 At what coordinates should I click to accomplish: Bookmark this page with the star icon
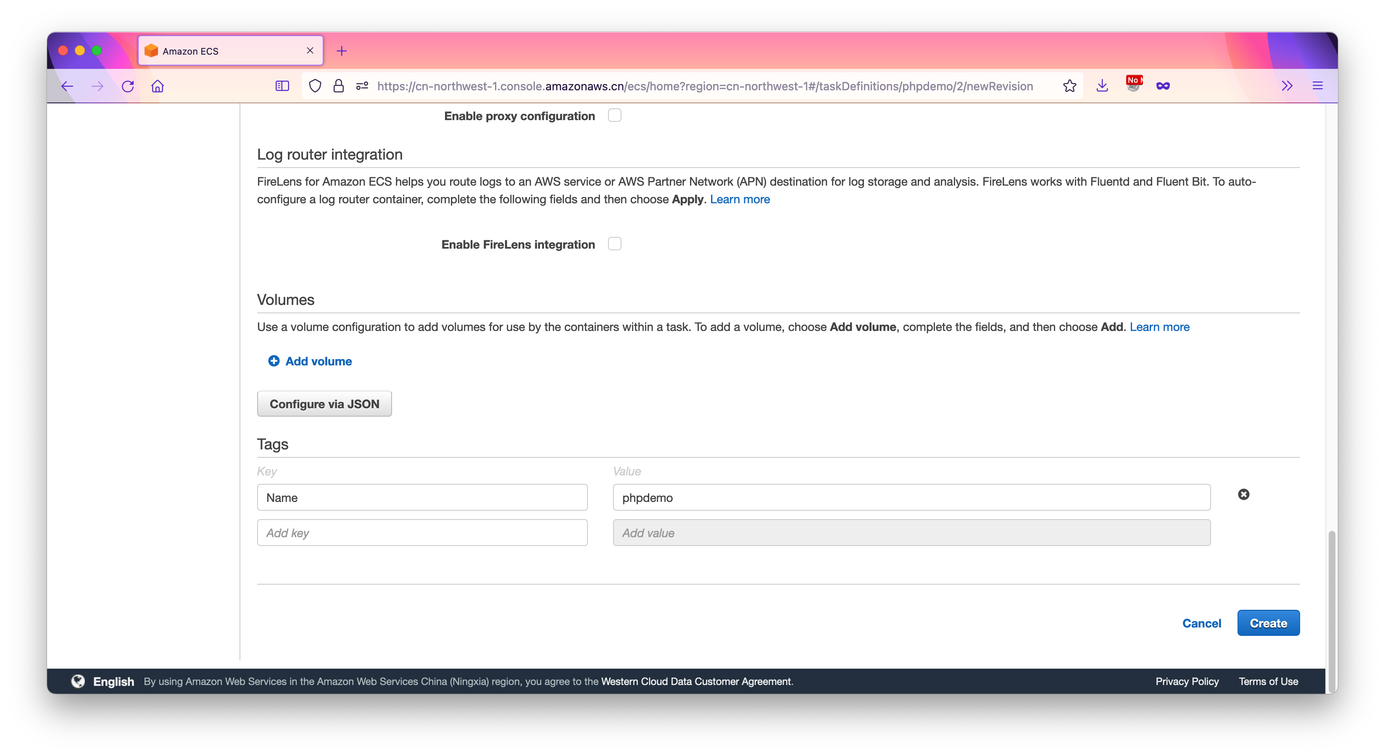click(1069, 86)
